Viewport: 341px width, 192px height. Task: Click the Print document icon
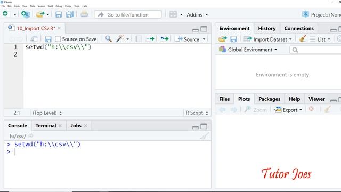(84, 14)
